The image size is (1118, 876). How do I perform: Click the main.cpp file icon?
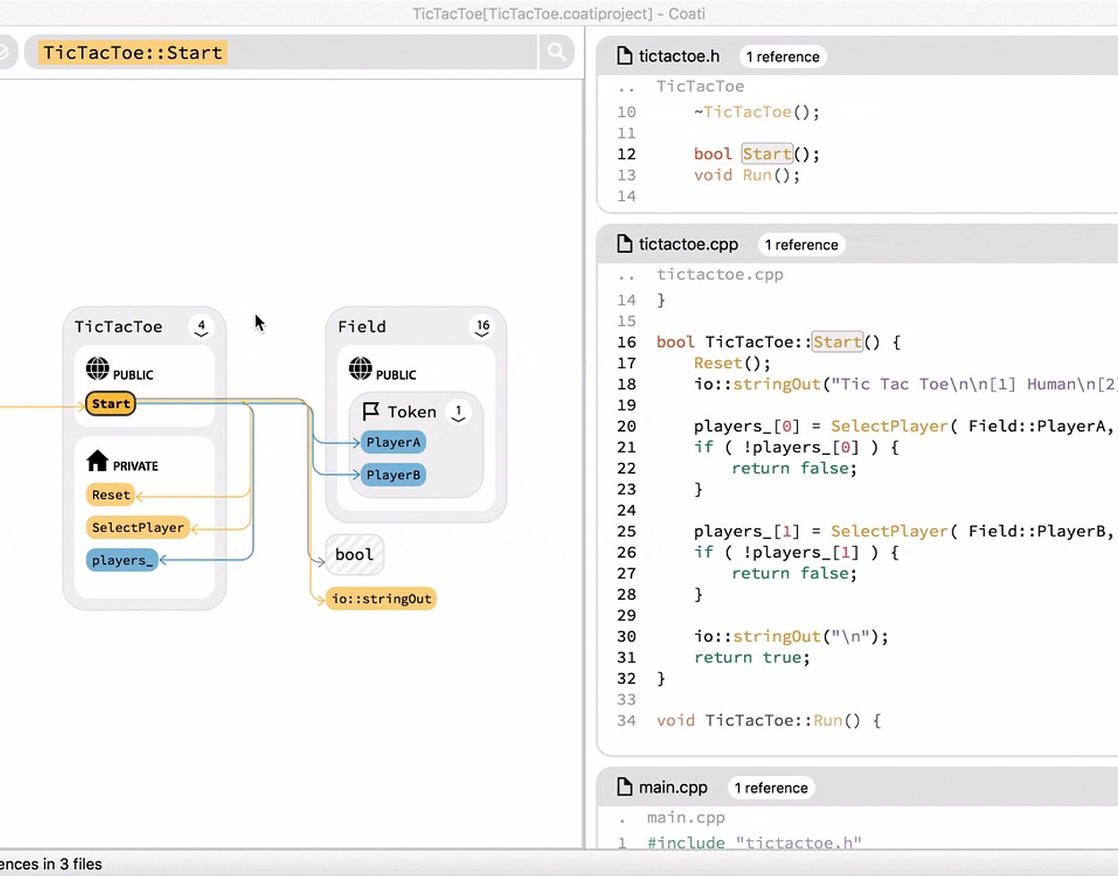click(624, 788)
